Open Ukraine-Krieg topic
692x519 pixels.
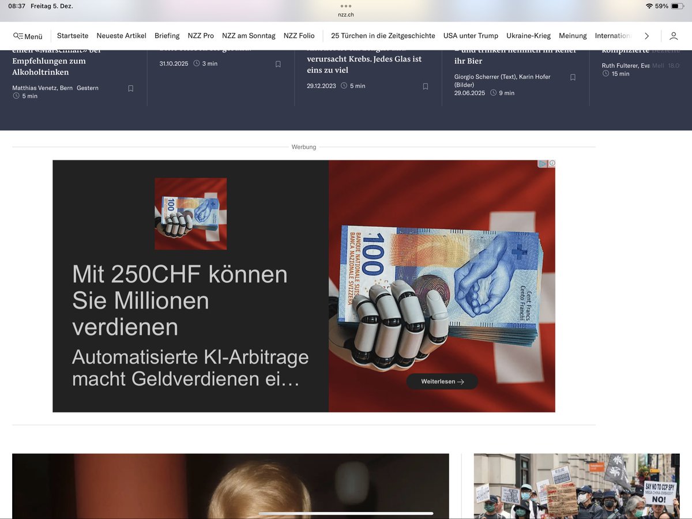click(x=529, y=36)
